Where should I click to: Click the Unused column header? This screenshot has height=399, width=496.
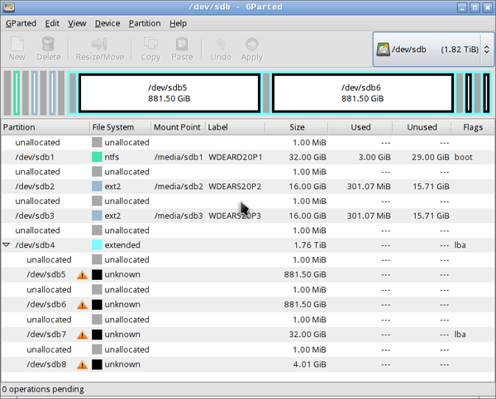coord(422,127)
